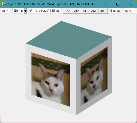Minimize the S_asZ window

[105, 4]
